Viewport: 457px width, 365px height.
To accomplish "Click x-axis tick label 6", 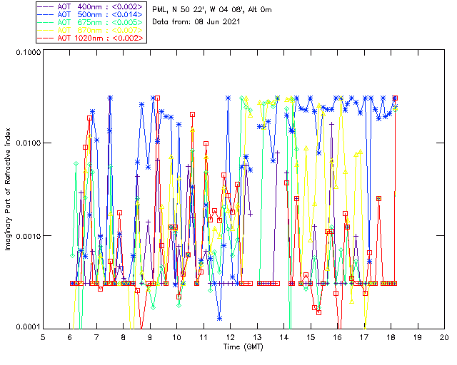I will (70, 337).
